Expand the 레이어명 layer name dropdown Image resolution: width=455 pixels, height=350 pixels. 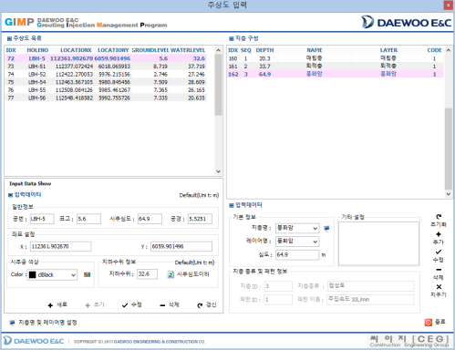point(315,242)
